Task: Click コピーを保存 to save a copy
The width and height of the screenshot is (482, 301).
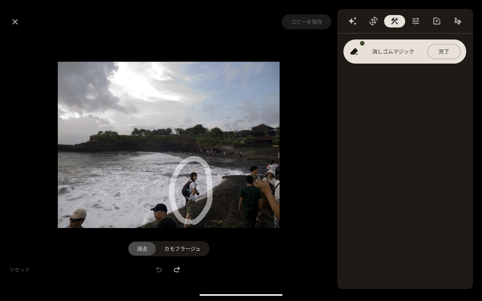Action: (306, 22)
